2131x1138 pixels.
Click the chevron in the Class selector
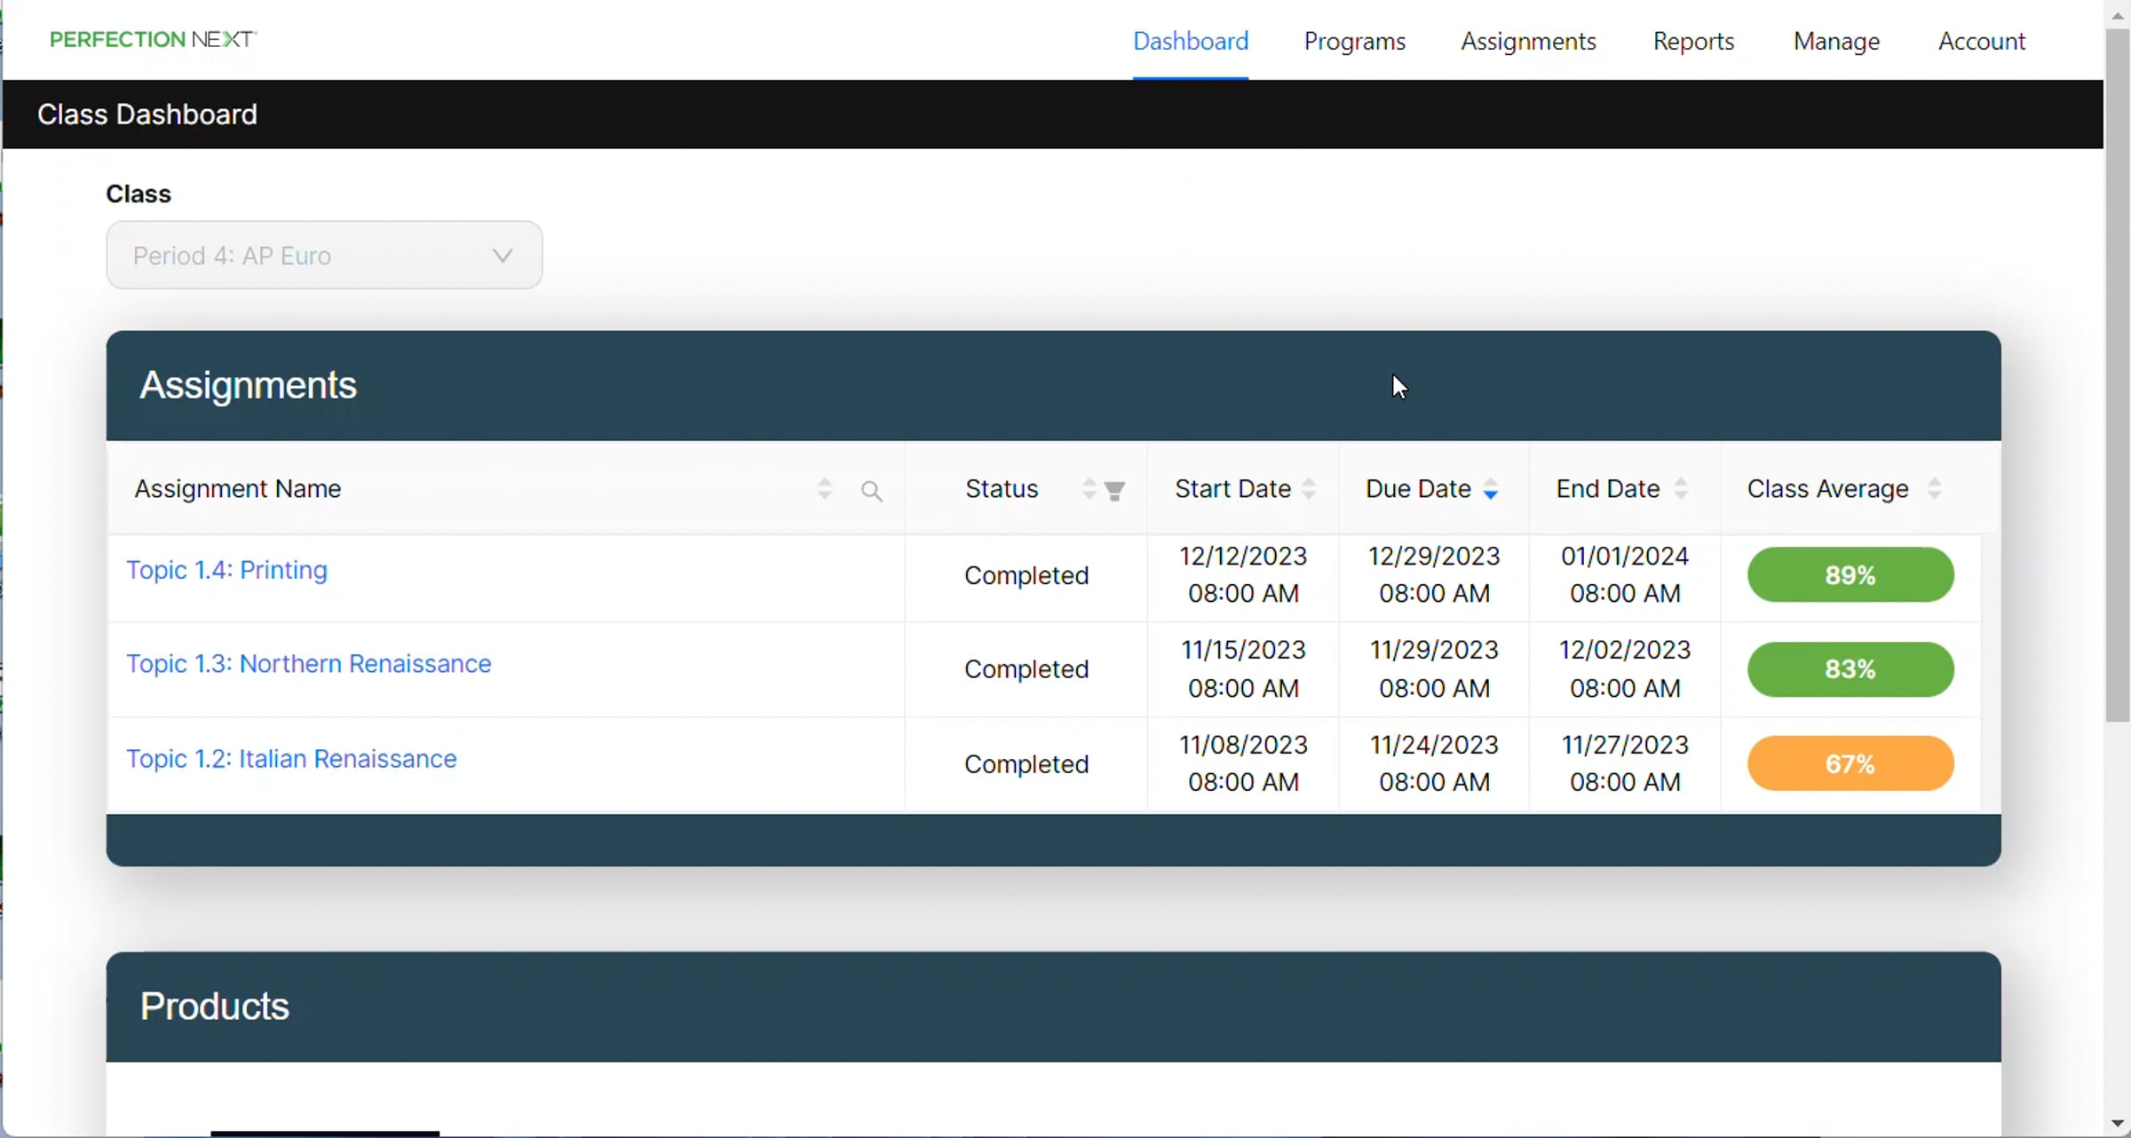pyautogui.click(x=503, y=256)
